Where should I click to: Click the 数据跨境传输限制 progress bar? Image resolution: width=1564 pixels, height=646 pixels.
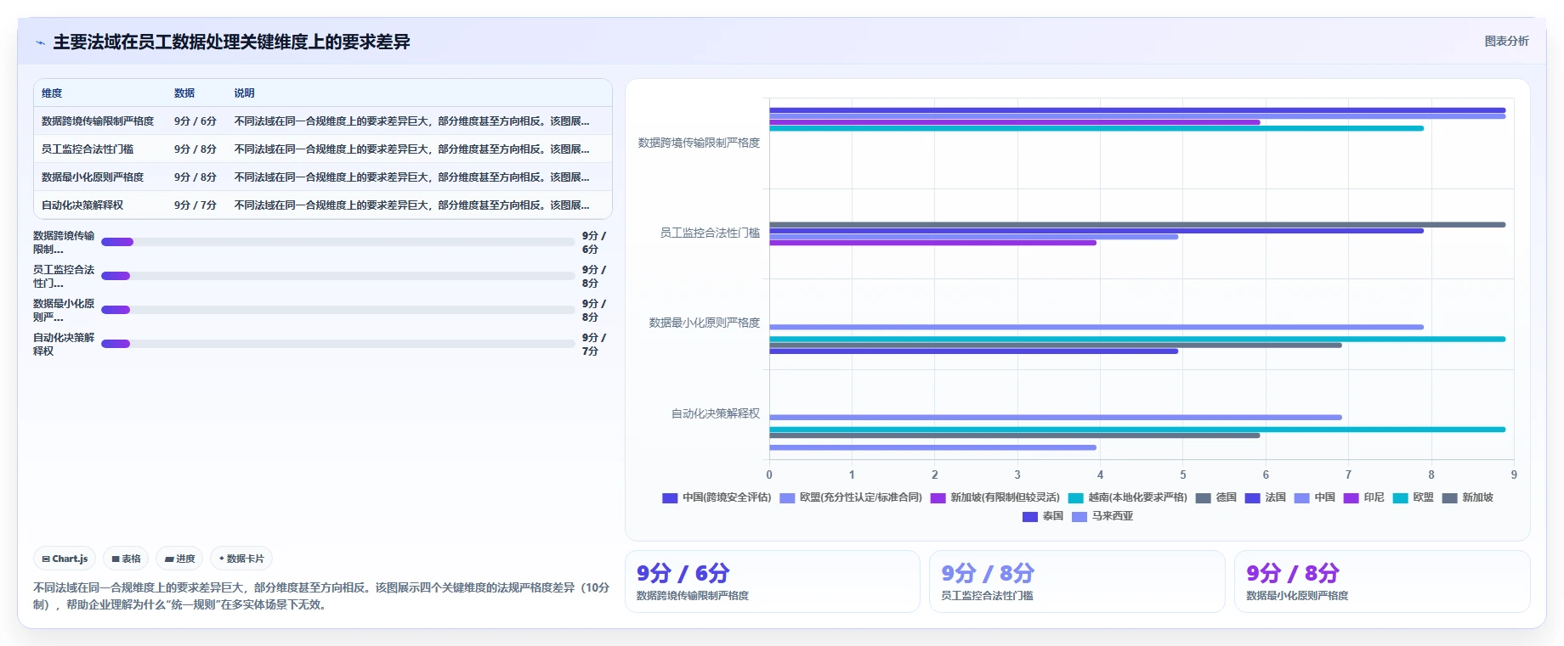(338, 242)
